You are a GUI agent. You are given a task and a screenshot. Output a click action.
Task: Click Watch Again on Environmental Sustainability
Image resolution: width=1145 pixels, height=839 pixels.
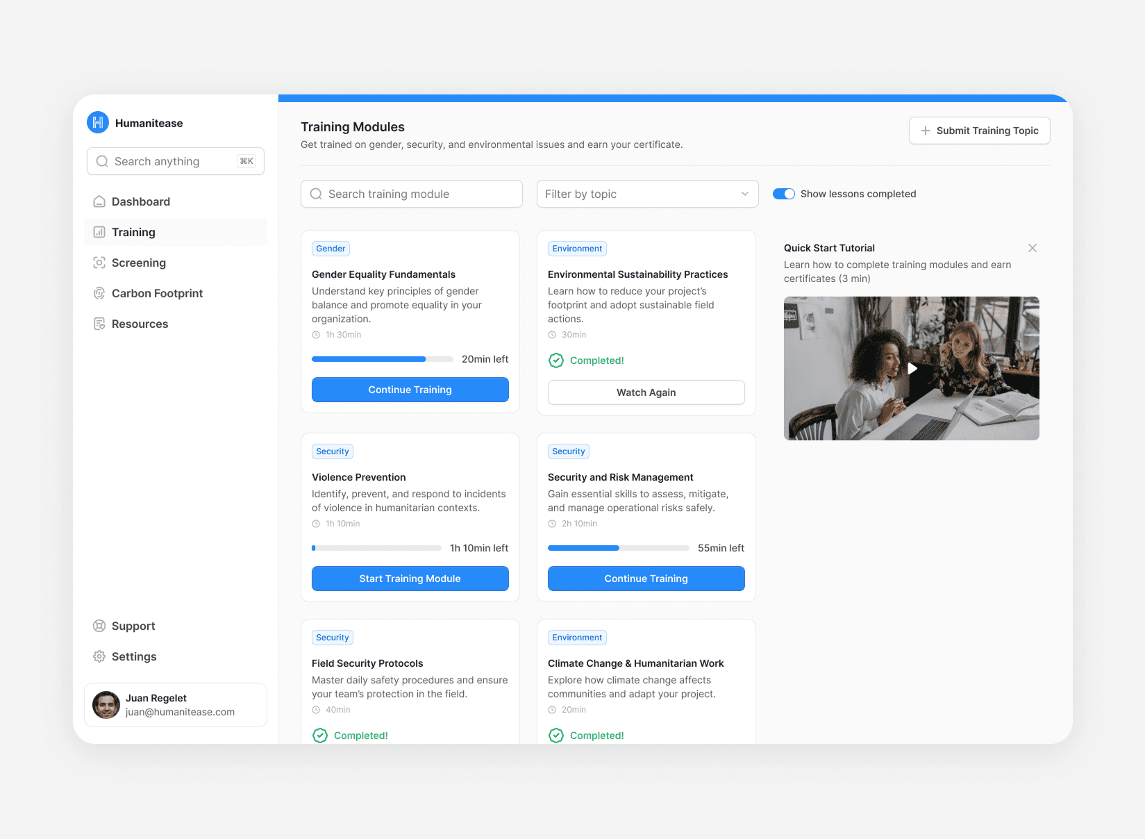pyautogui.click(x=646, y=392)
